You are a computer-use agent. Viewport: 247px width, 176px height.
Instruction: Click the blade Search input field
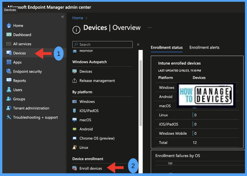102,44
